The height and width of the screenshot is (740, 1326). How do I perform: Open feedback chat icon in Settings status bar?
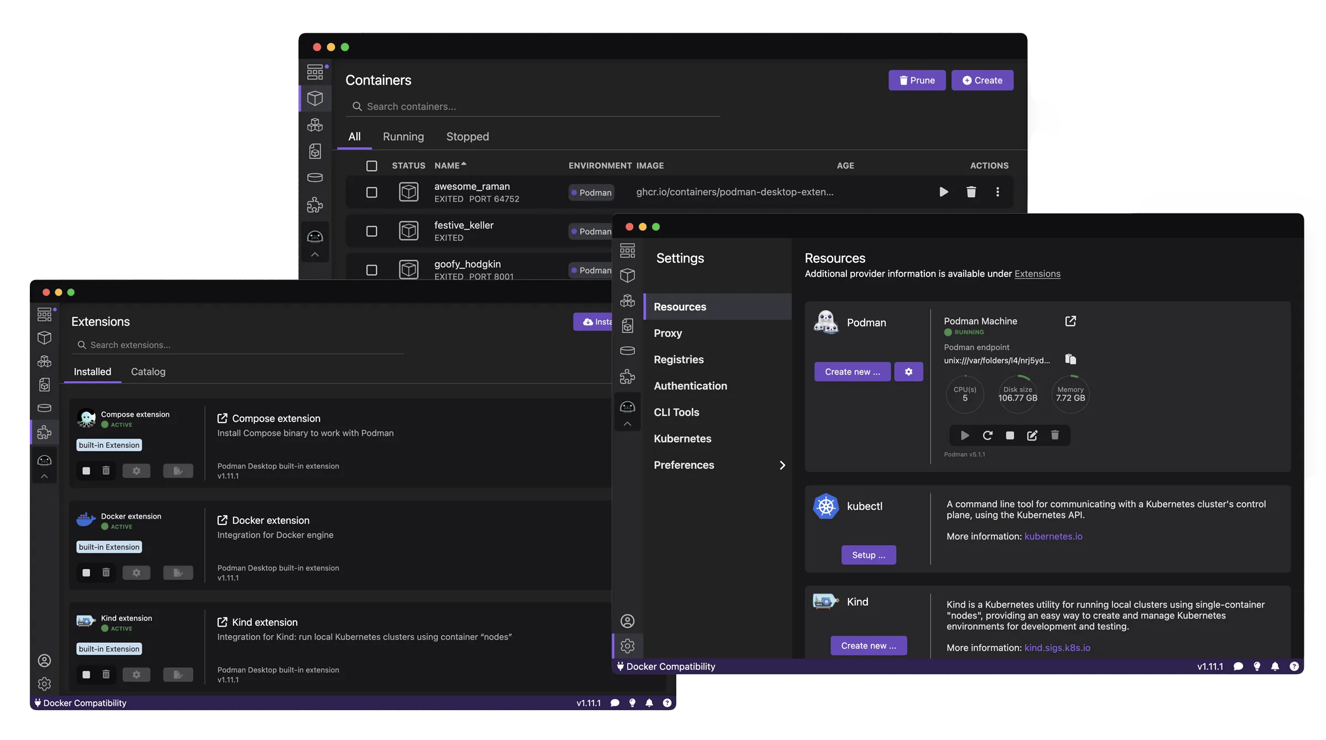point(1238,667)
